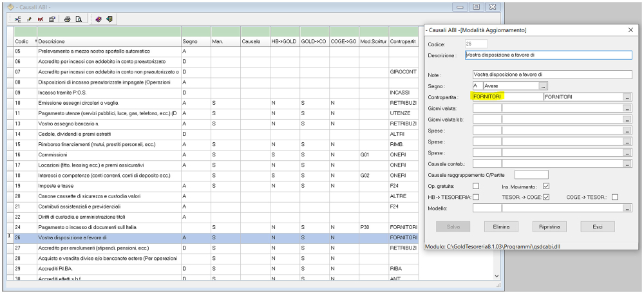The image size is (644, 294).
Task: Open the Modello lookup button
Action: coord(627,208)
